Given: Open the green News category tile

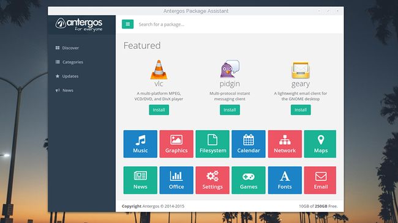Looking at the screenshot, I should [x=140, y=180].
